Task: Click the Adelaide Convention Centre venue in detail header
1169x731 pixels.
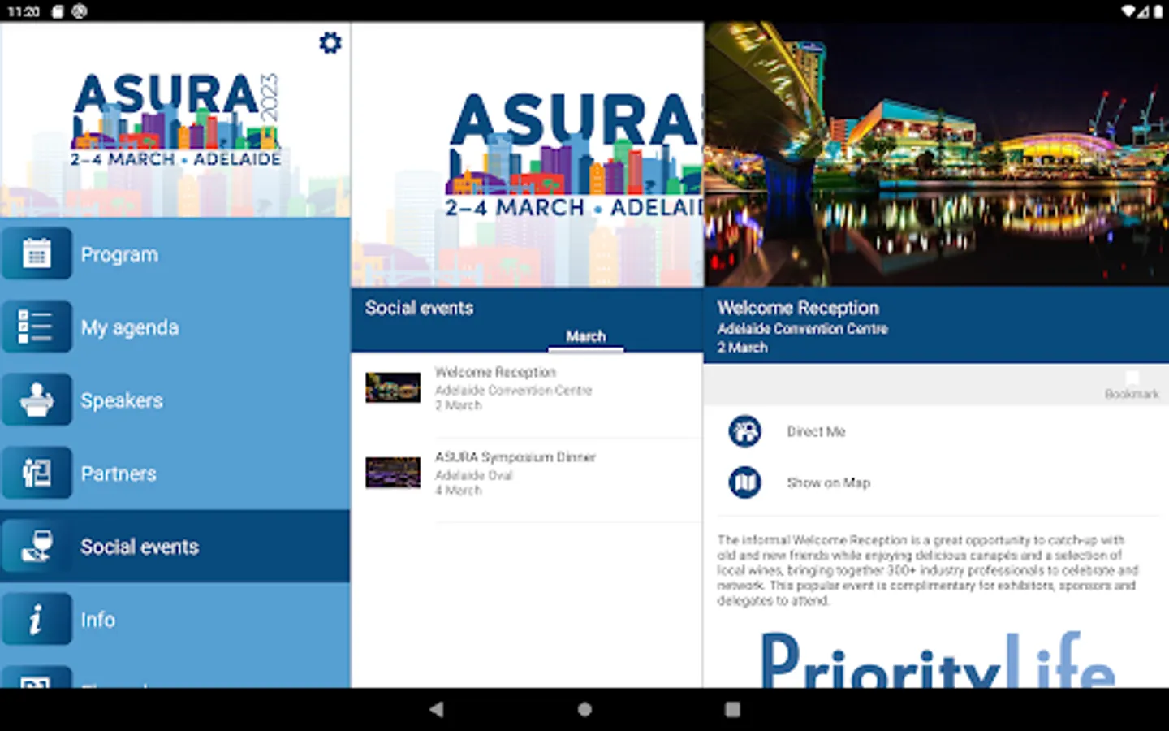Action: pos(802,329)
